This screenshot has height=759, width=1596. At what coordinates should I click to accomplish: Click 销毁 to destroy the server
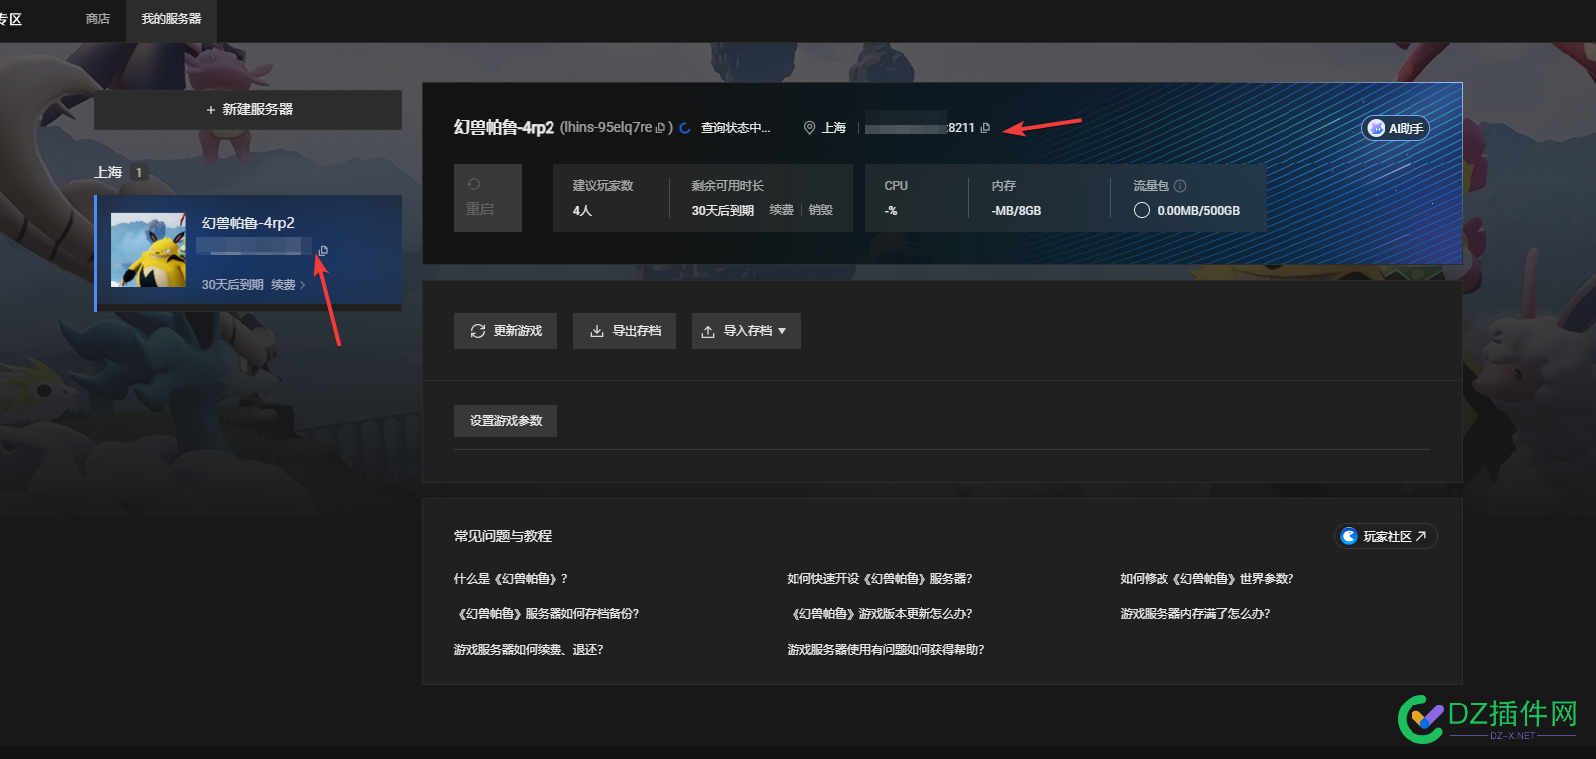point(820,210)
